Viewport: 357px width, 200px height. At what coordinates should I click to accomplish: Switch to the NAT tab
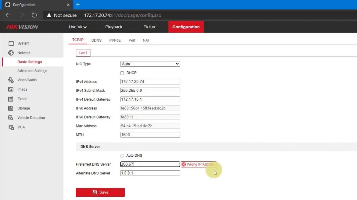pos(146,40)
